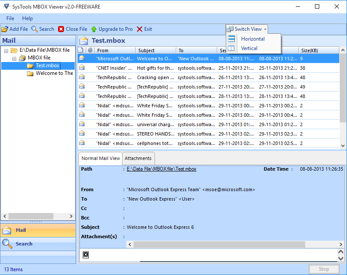Click the Add File toolbar icon
The width and height of the screenshot is (347, 275).
click(5, 29)
